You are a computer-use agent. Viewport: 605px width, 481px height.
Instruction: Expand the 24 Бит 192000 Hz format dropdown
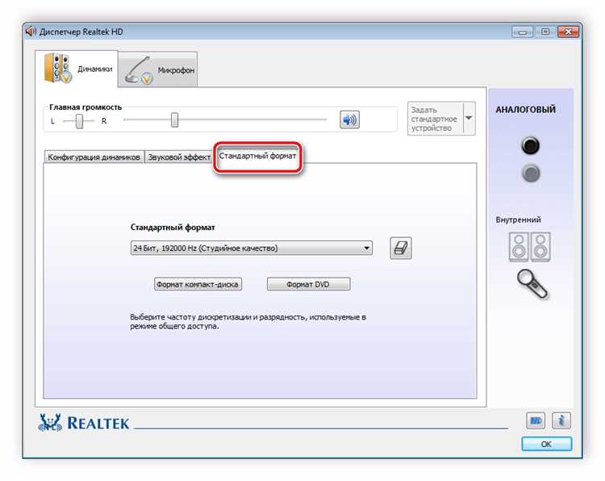point(252,248)
